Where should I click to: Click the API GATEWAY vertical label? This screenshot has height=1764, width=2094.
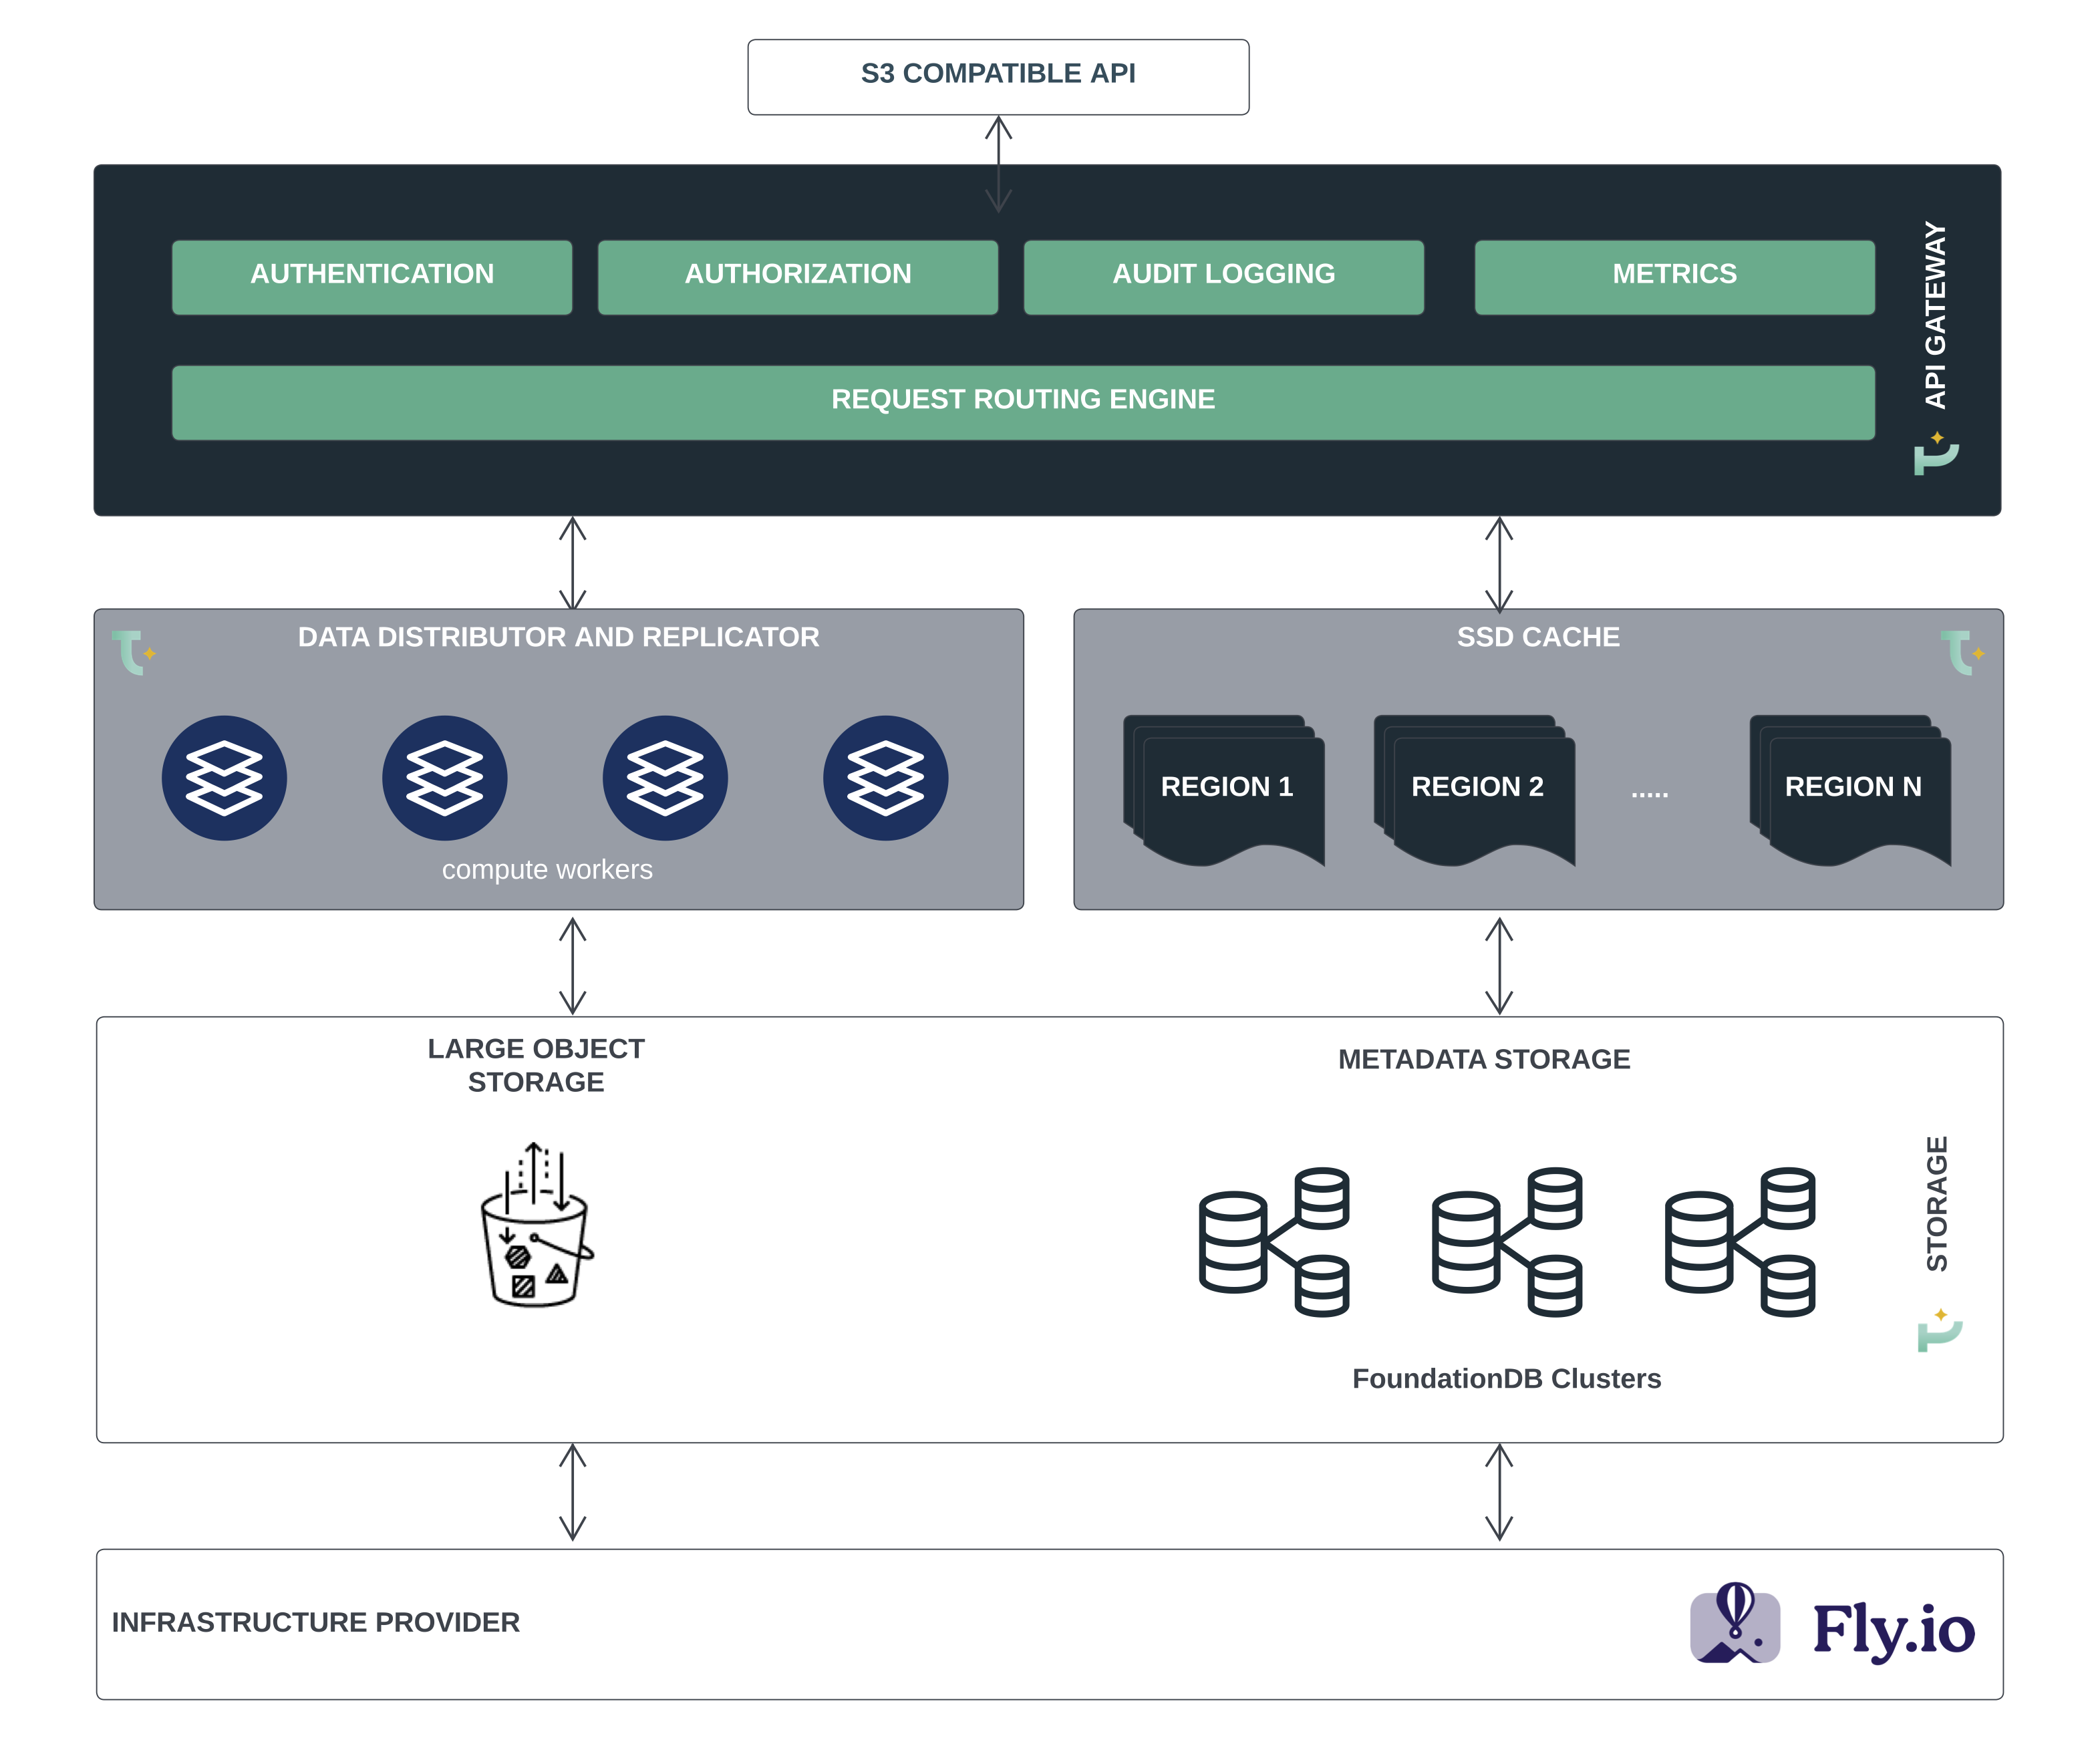coord(1935,315)
